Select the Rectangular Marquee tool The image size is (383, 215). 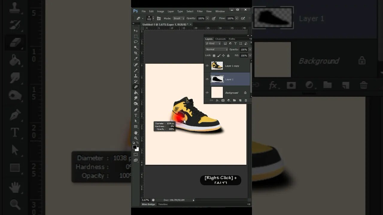[x=136, y=36]
